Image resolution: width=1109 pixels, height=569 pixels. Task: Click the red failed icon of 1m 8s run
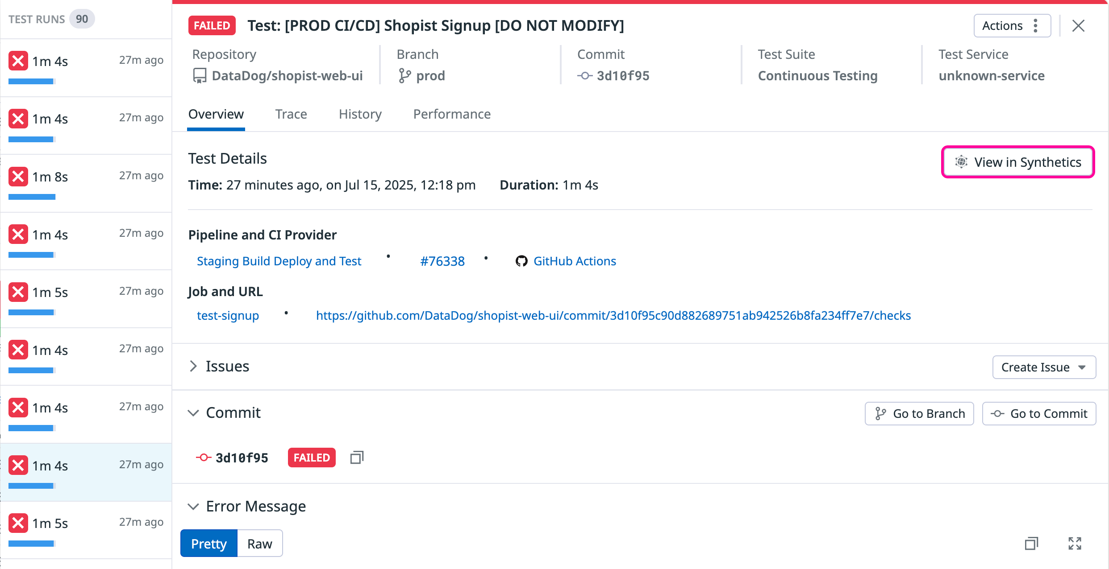click(x=18, y=177)
